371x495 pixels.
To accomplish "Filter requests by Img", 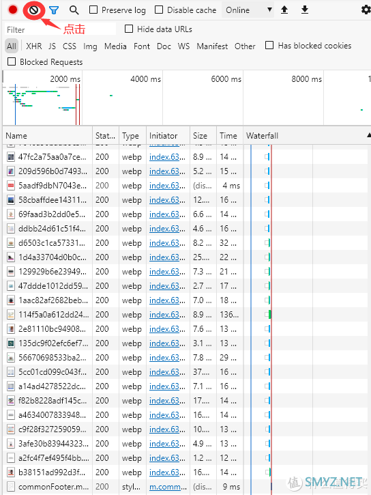I will 90,46.
